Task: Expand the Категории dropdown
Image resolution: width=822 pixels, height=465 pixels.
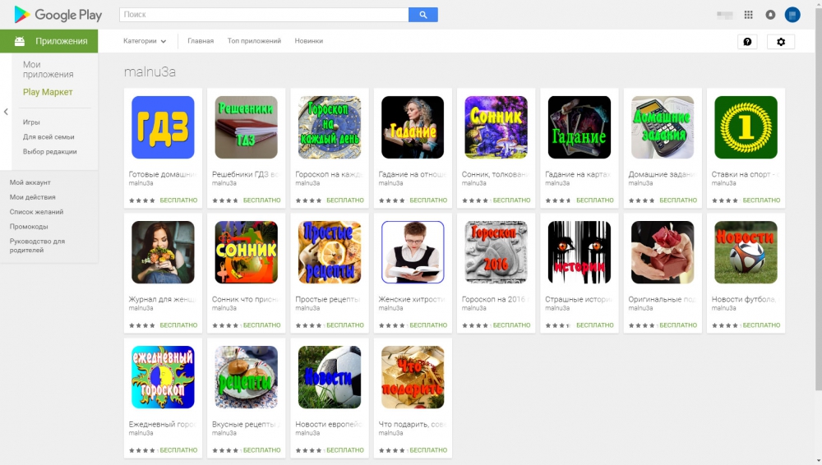Action: pyautogui.click(x=145, y=41)
